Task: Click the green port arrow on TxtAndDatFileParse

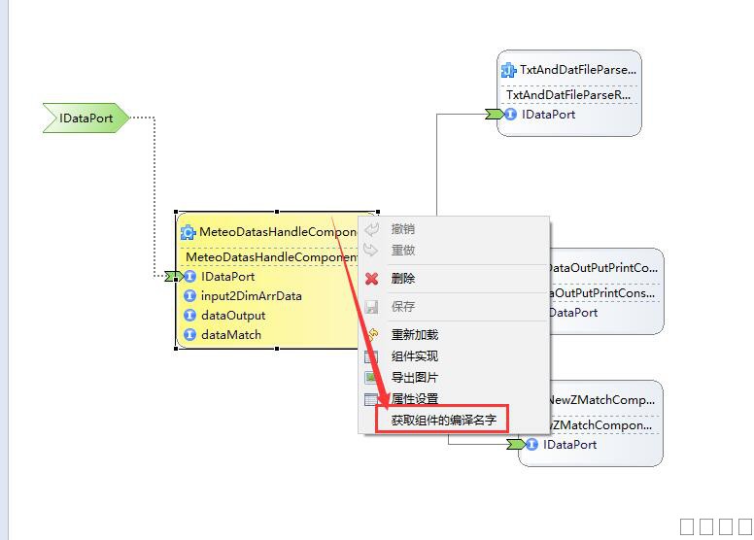Action: (496, 115)
